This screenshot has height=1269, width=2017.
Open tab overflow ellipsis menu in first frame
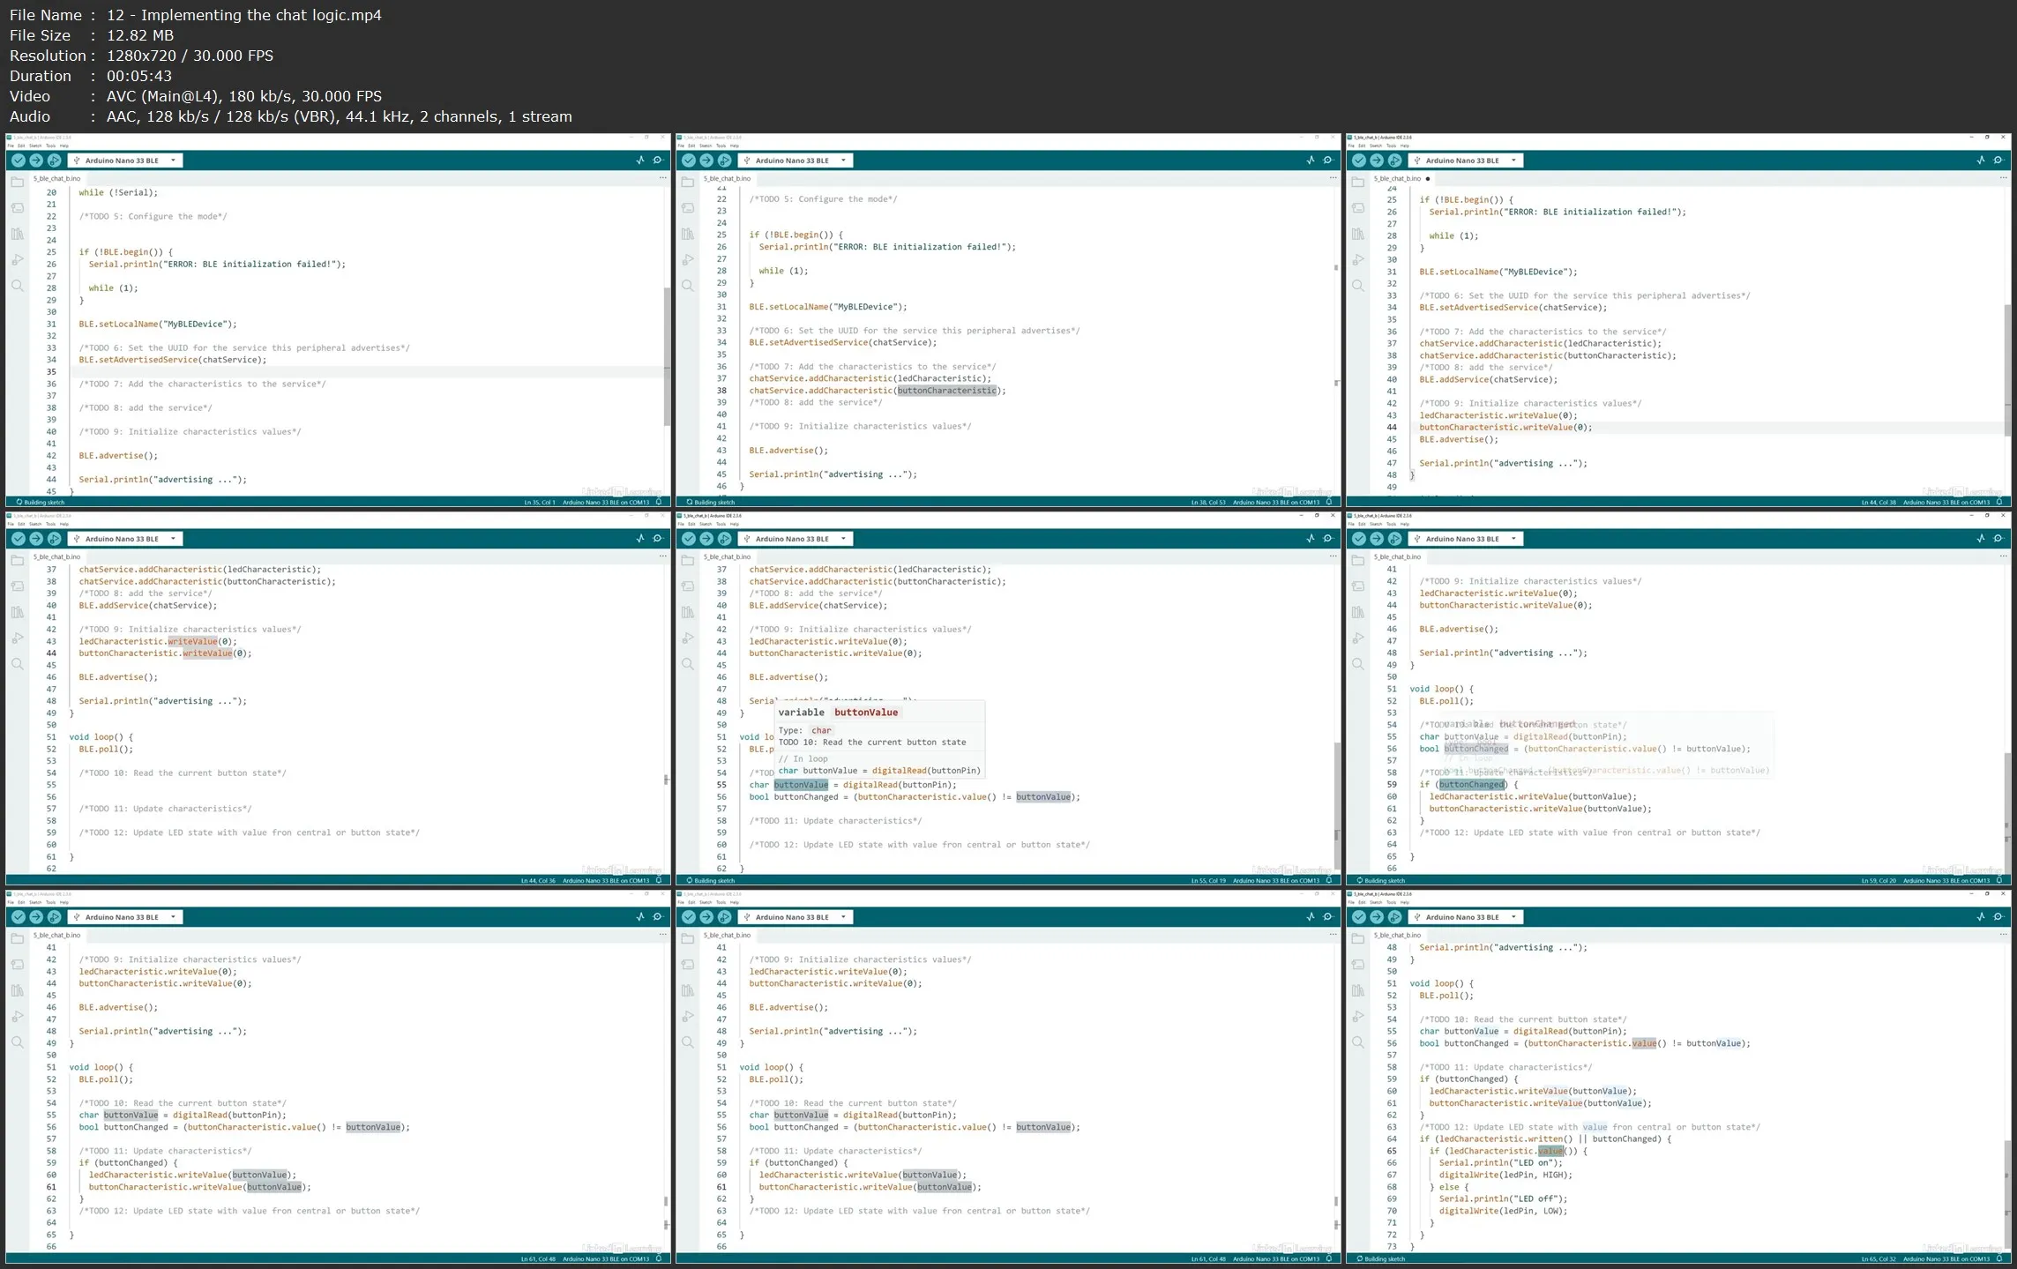click(x=662, y=178)
